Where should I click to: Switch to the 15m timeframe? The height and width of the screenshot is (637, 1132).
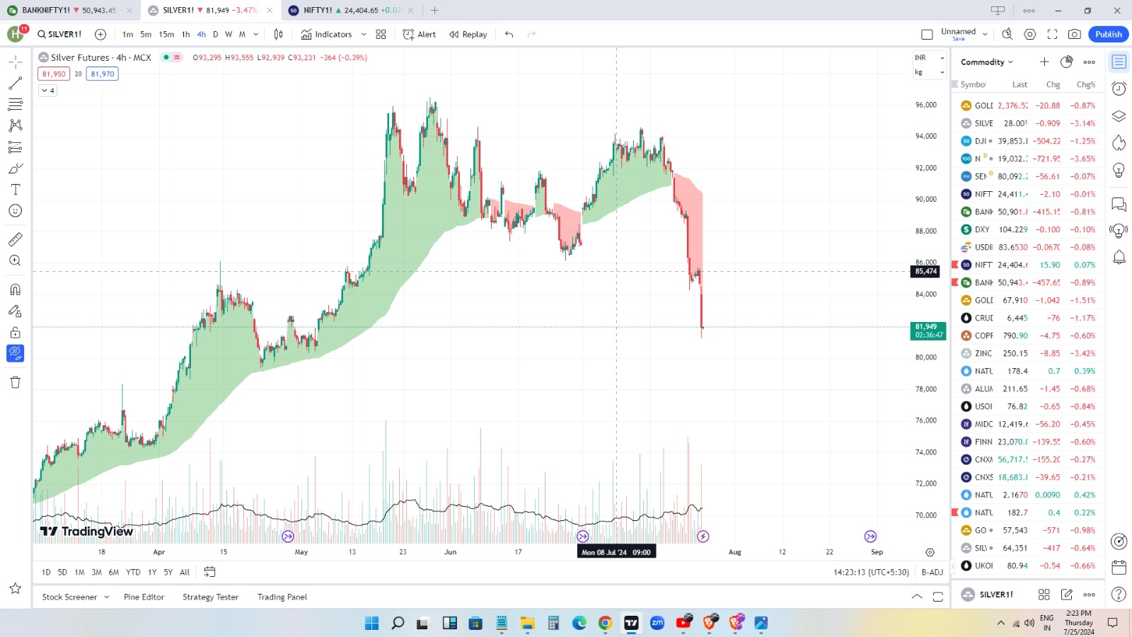click(x=166, y=34)
